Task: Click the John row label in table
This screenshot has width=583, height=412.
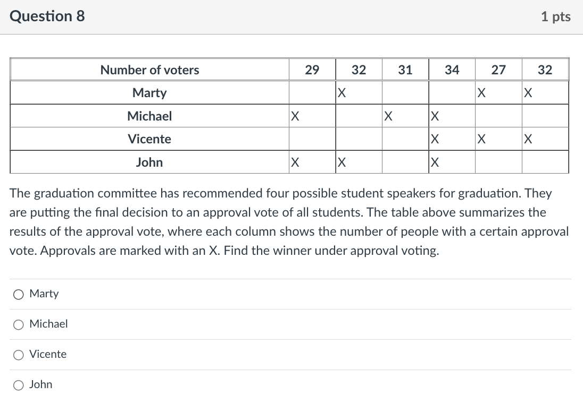Action: [149, 162]
